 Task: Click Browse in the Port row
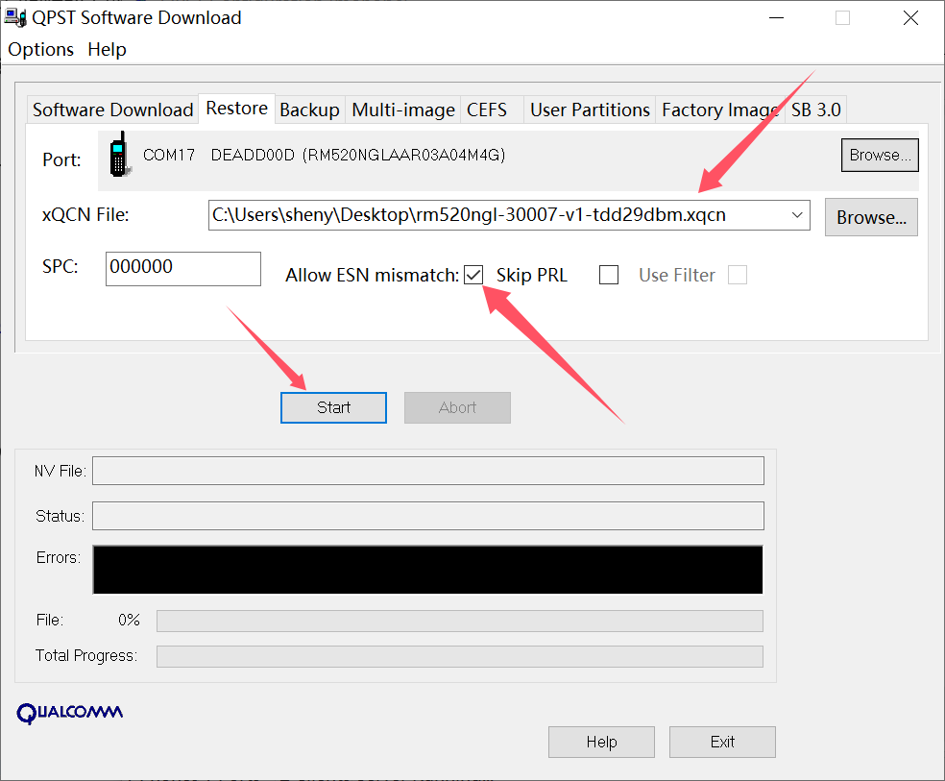[x=880, y=155]
